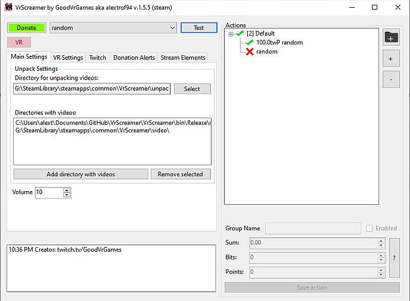This screenshot has width=410, height=301.
Task: Click Select for unpacking directory
Action: (192, 89)
